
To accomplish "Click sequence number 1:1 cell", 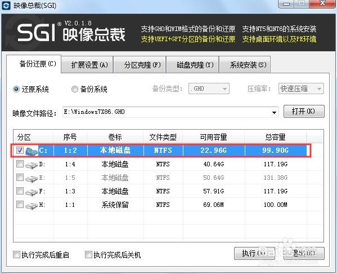I will (x=70, y=205).
